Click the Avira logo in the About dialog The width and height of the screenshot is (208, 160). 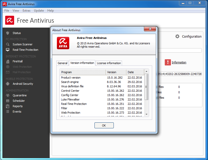(x=64, y=43)
